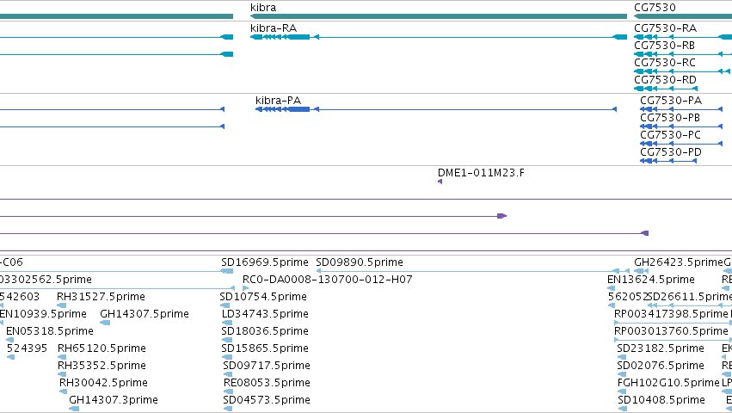Select the CG7530-PB protein label
This screenshot has width=732, height=413.
point(670,118)
